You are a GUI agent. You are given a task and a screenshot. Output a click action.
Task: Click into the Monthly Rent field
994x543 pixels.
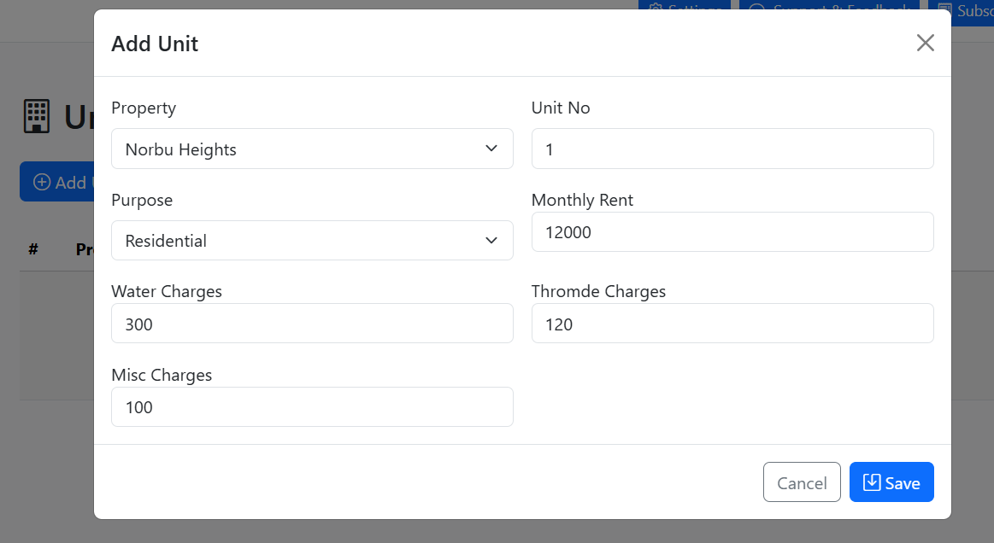(732, 232)
